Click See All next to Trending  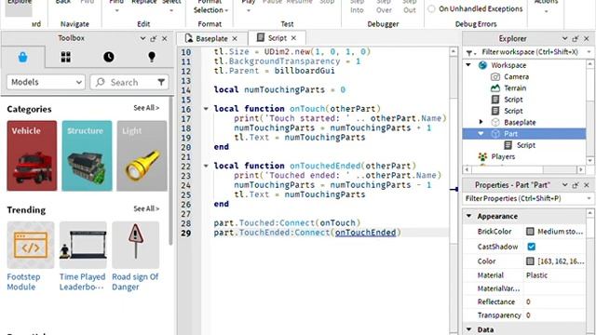146,208
